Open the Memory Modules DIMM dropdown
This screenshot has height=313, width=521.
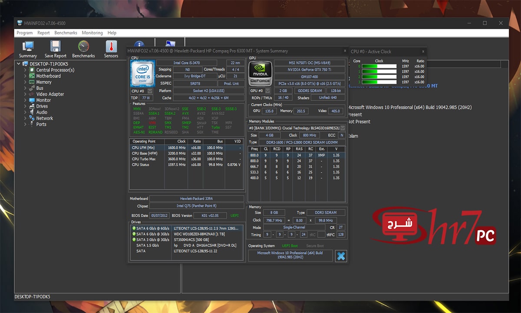coord(343,128)
